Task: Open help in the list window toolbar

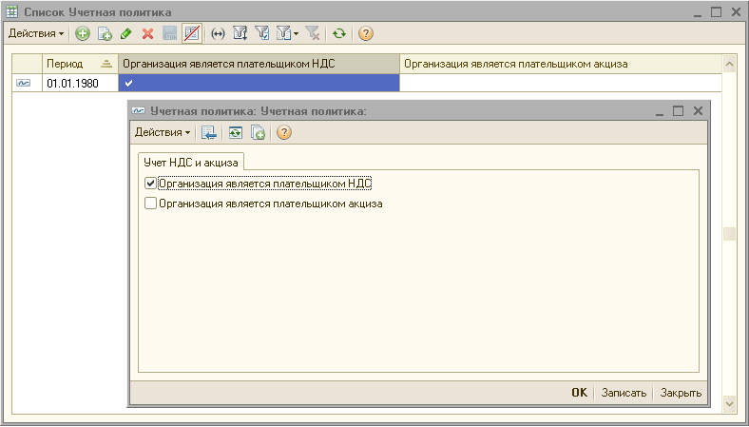Action: (x=365, y=34)
